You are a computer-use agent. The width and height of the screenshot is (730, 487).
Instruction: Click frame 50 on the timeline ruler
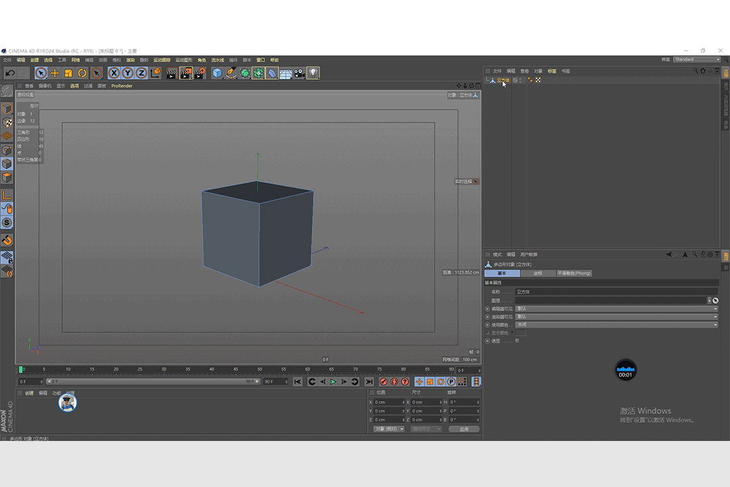(260, 369)
